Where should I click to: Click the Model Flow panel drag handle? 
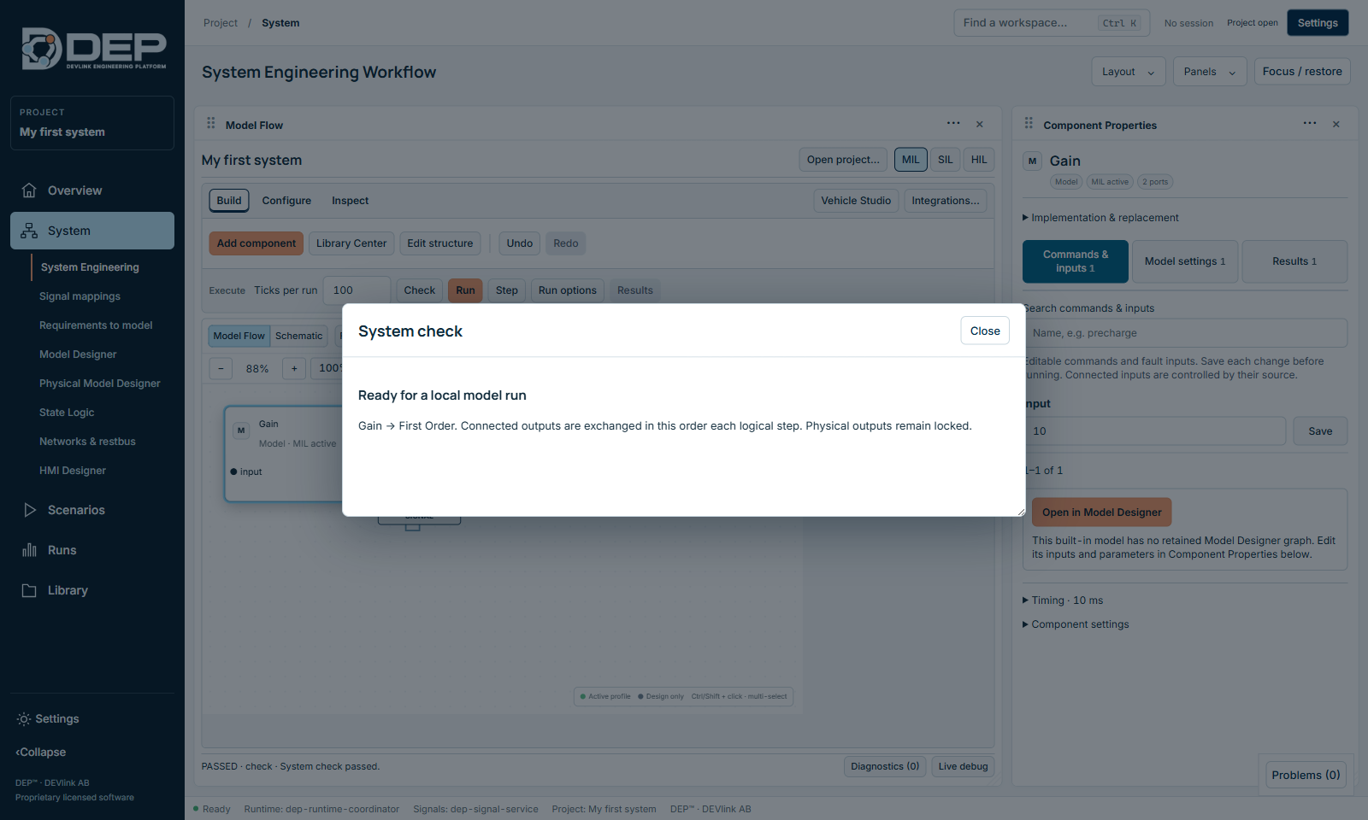211,124
